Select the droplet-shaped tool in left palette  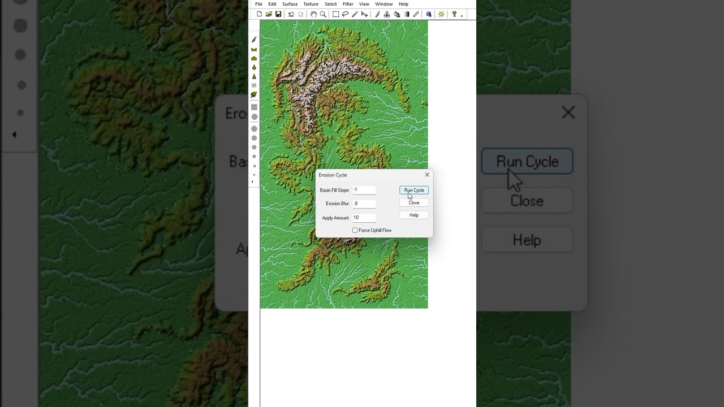[x=254, y=67]
